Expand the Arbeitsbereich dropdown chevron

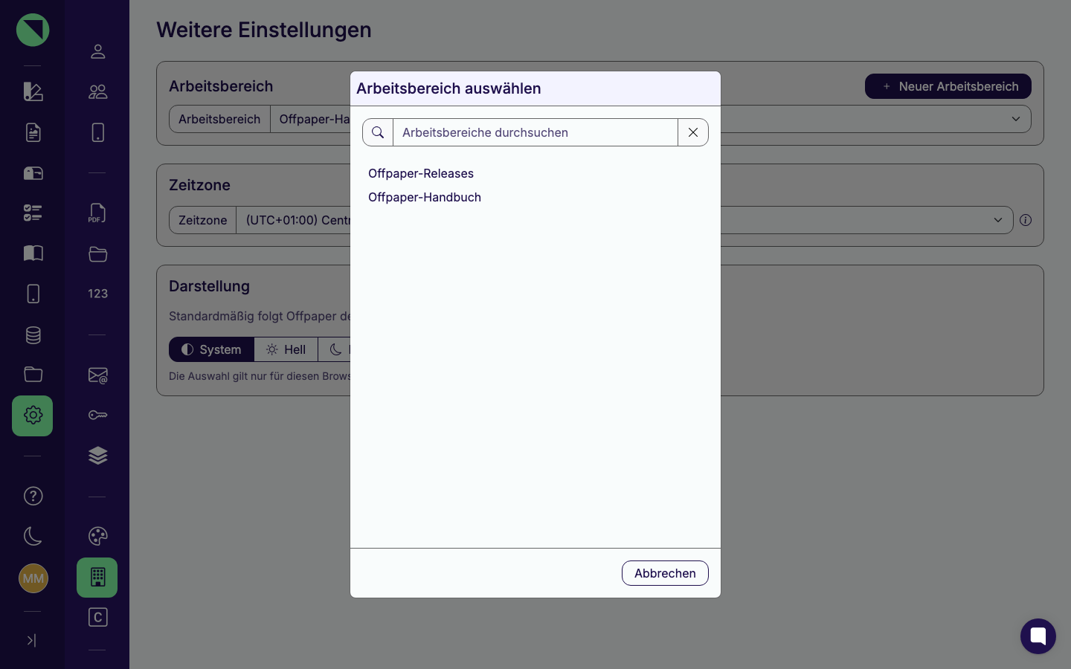point(1016,119)
